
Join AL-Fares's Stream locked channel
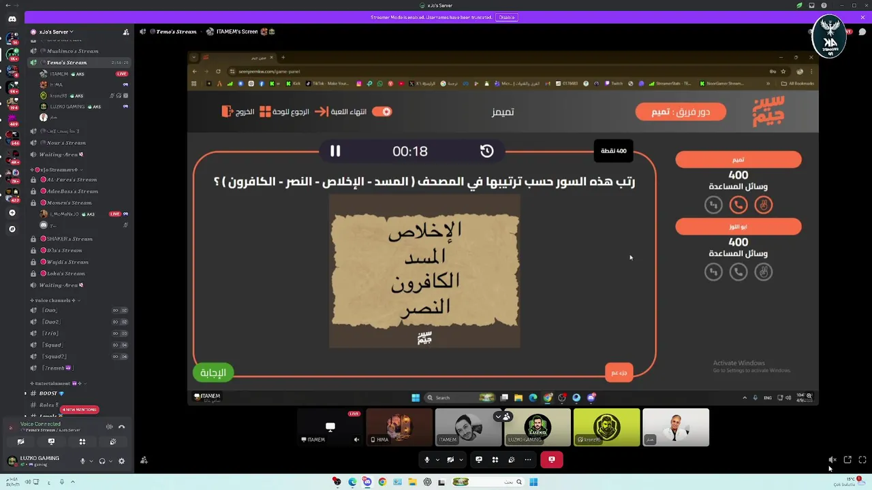point(79,180)
